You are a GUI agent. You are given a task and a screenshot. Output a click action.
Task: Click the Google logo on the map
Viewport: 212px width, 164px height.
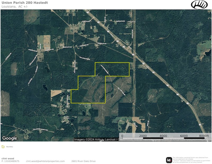click(10, 138)
